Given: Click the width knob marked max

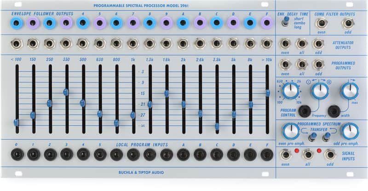Looking at the screenshot, I should [x=350, y=91].
